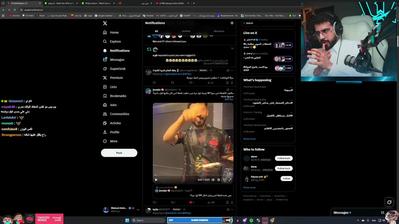Open Grok icon on jooojia's post
Viewport: 399px width, 224px height.
(228, 90)
